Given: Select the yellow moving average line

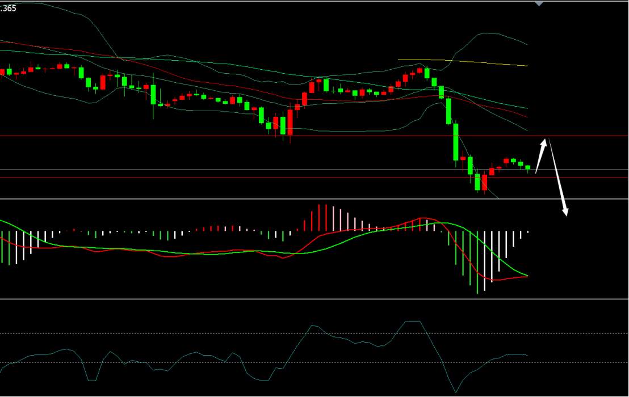Looking at the screenshot, I should pos(463,62).
